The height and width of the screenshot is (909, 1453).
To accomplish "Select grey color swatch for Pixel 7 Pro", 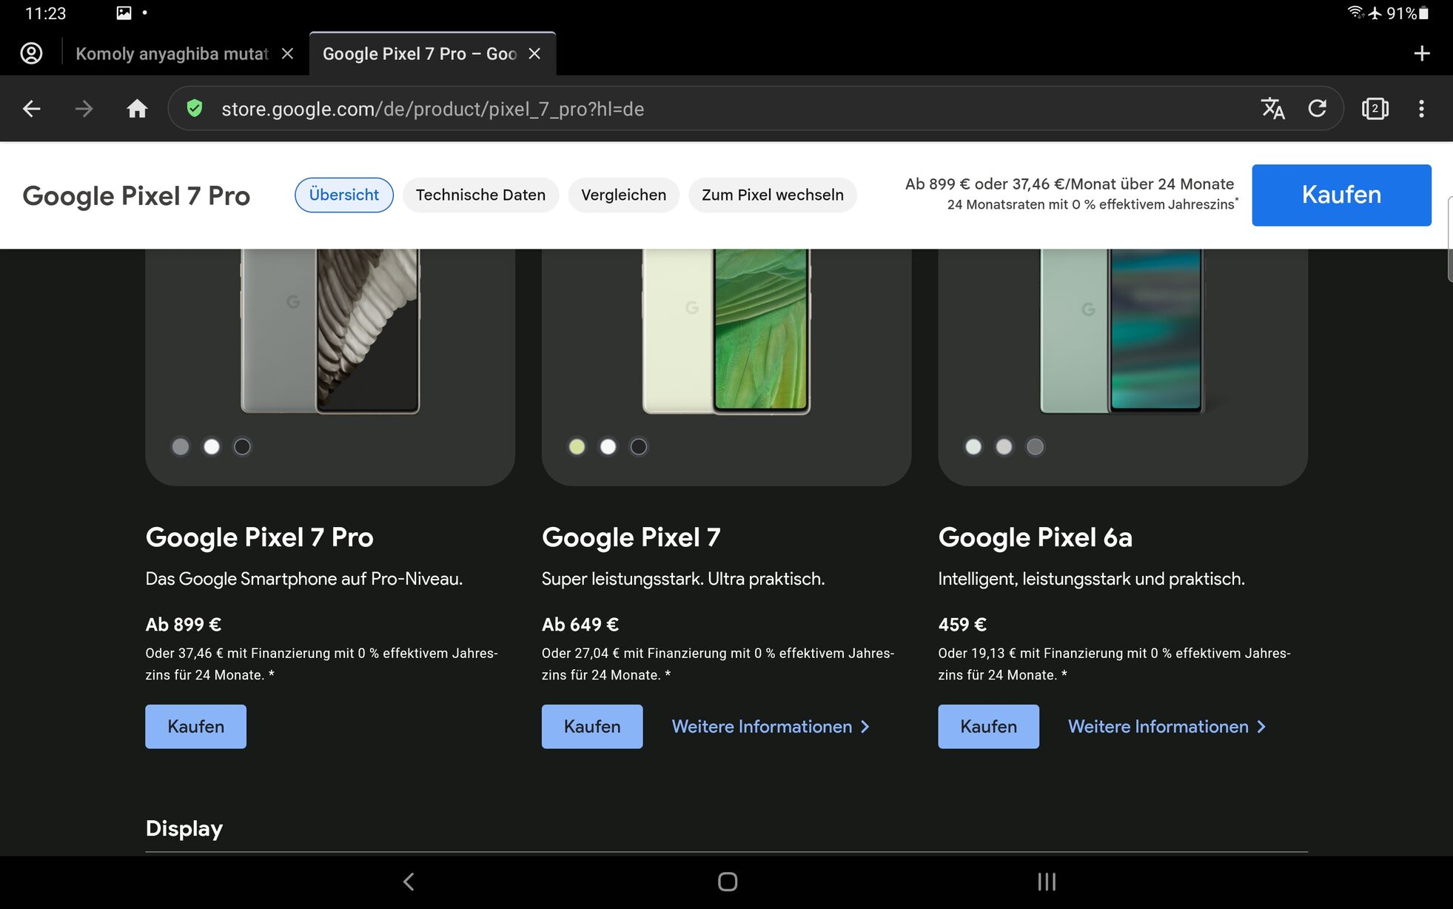I will (181, 446).
